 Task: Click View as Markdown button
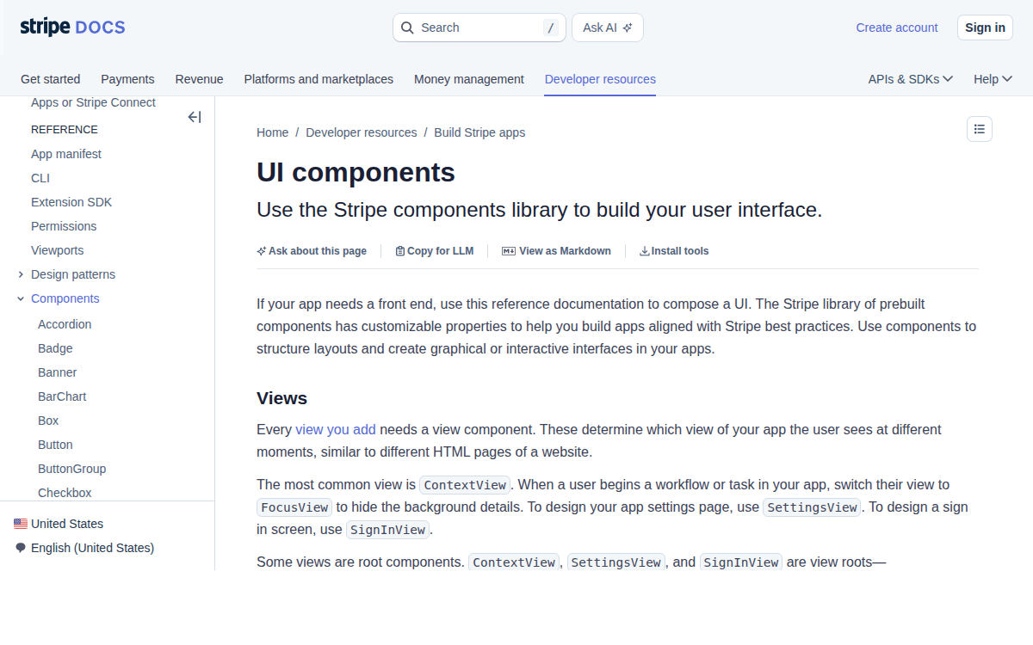click(x=556, y=251)
